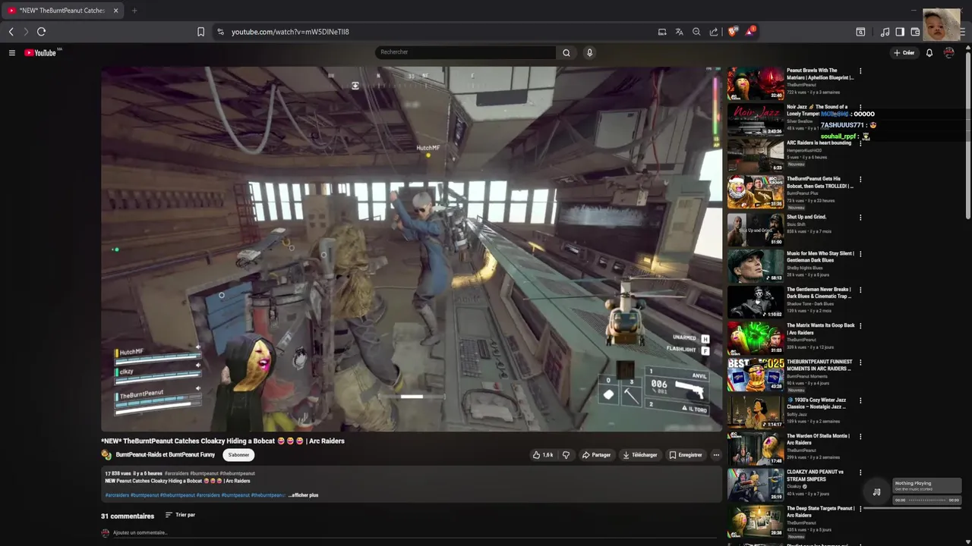Open Brave Rewards triangle icon

click(750, 31)
